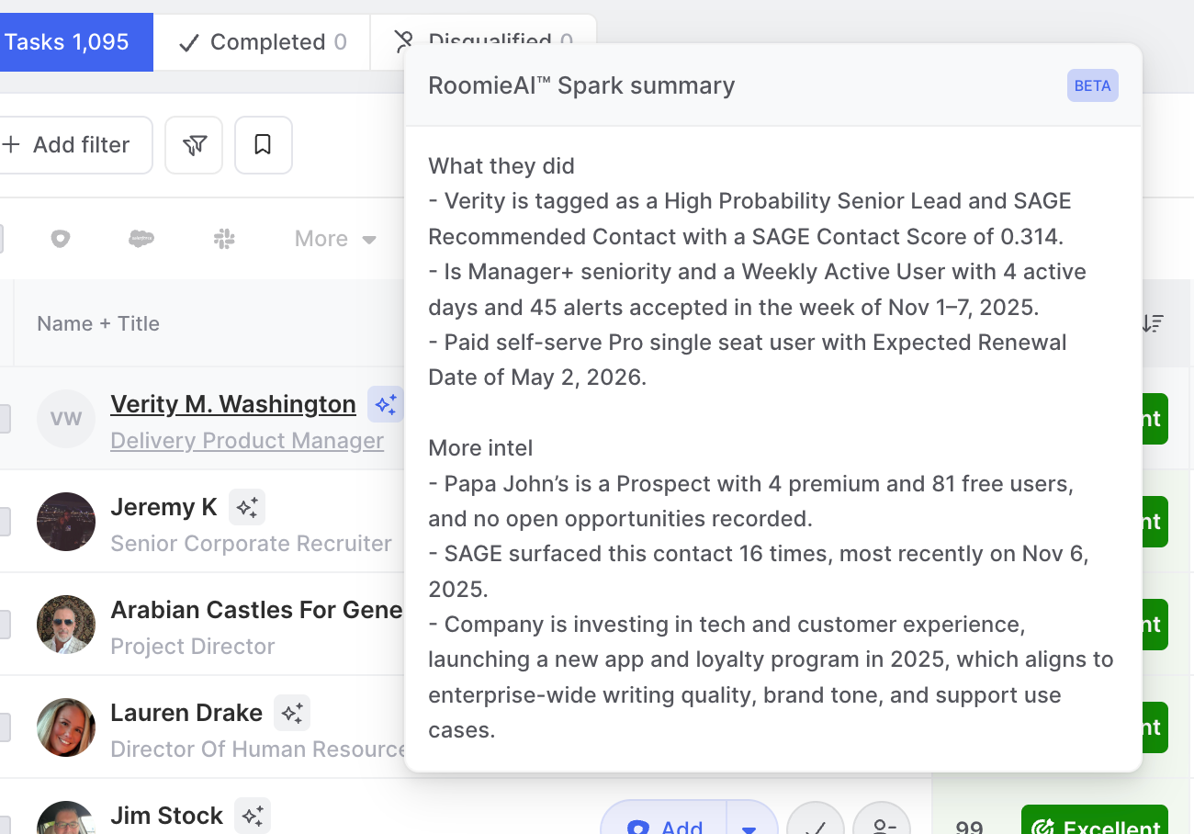Screen dimensions: 1194x834
Task: Click the 'What they did' heading
Action: point(501,166)
